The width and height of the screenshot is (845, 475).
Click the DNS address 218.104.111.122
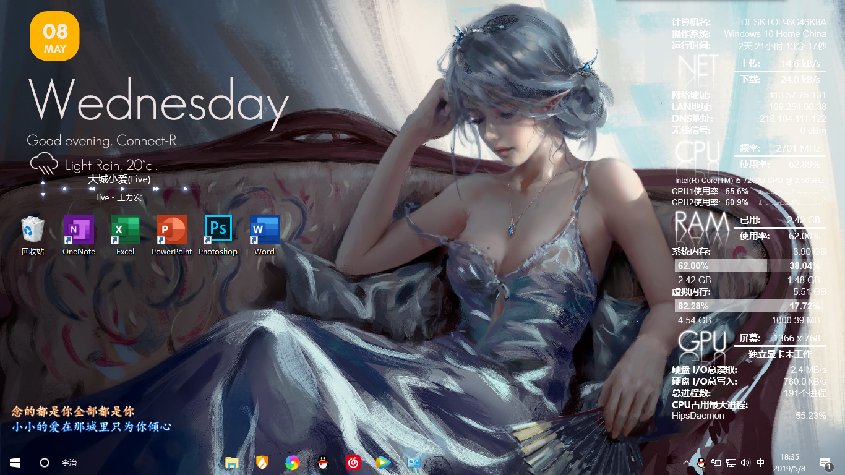(793, 119)
